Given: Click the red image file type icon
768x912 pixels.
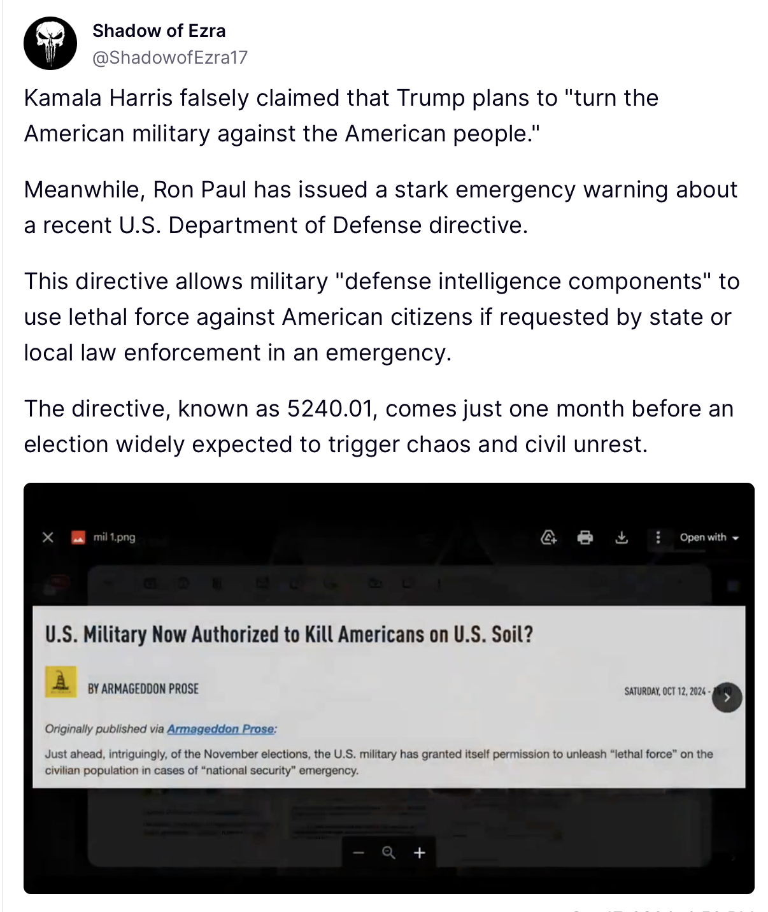Looking at the screenshot, I should [78, 538].
